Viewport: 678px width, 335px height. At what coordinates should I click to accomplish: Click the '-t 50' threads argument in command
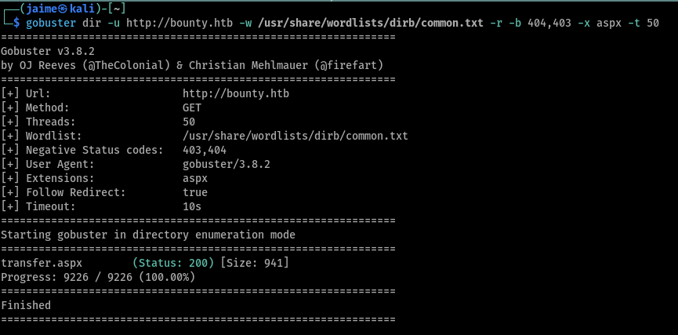pos(644,23)
